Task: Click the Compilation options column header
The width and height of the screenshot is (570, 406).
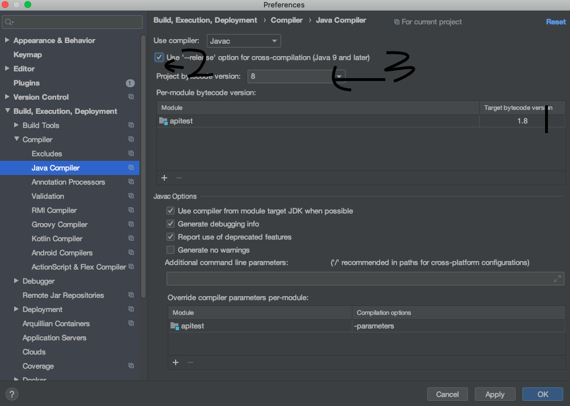Action: pos(458,313)
